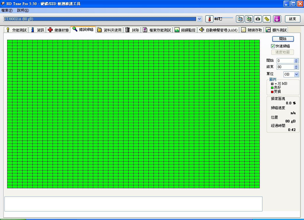Image resolution: width=304 pixels, height=220 pixels.
Task: Click the folder icon on 資料夾使用 tab
Action: click(99, 30)
